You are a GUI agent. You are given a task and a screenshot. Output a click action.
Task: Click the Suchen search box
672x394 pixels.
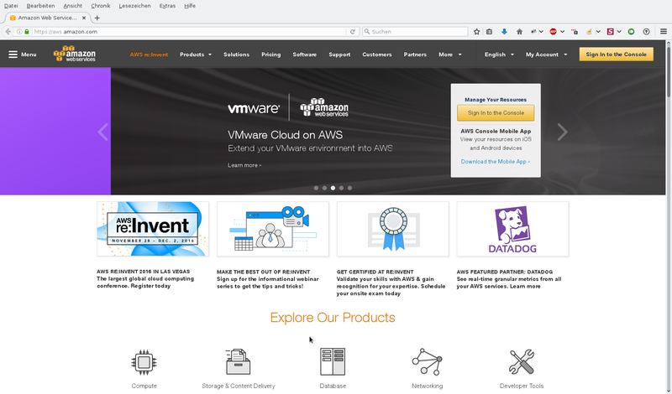415,32
